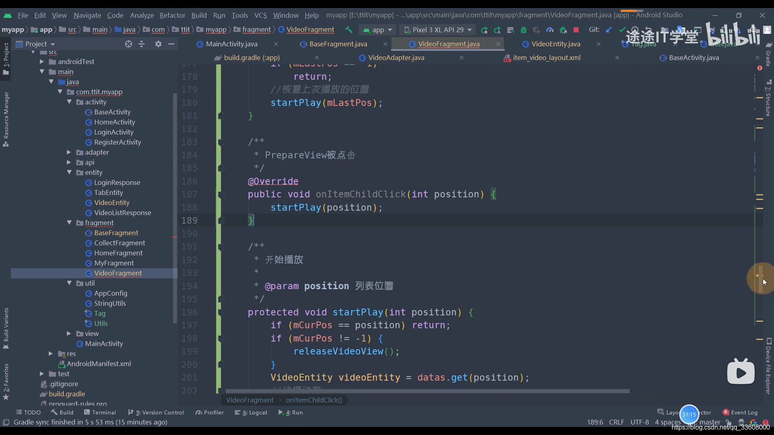Open the Event Log
Screen dimensions: 774x435
pyautogui.click(x=740, y=412)
